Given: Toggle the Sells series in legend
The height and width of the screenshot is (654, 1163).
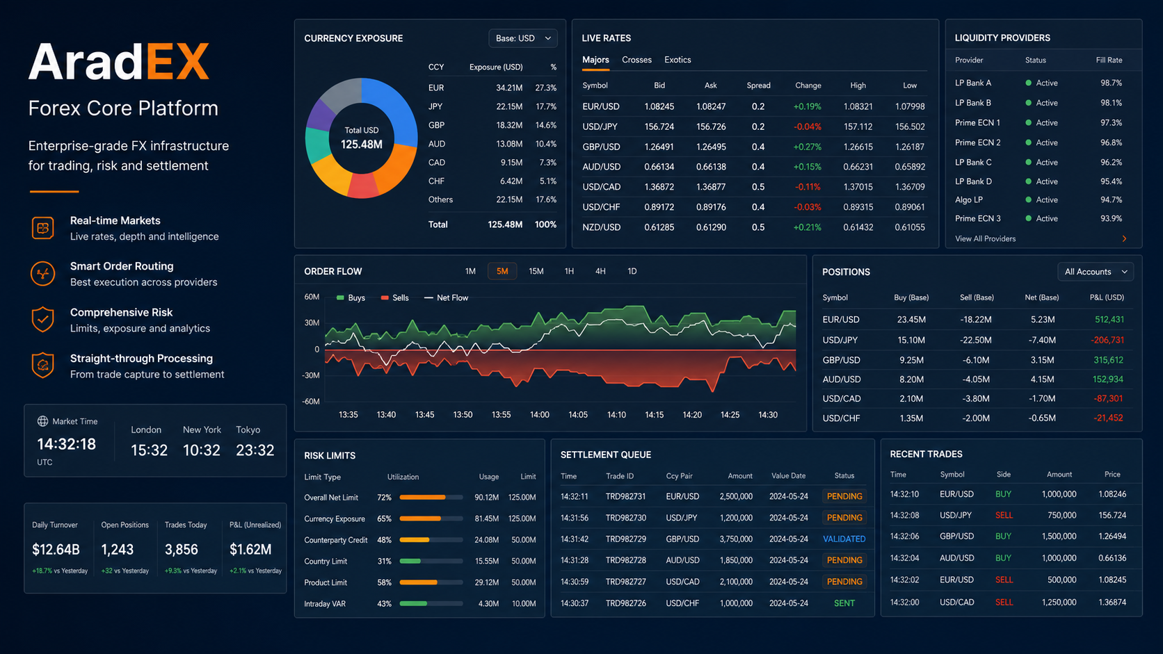Looking at the screenshot, I should (x=395, y=297).
